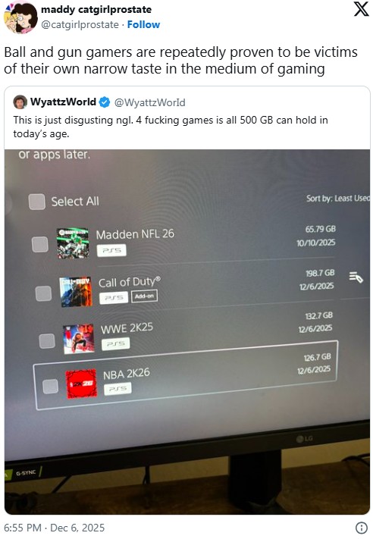The image size is (373, 539).
Task: Tick the Call of Duty checkbox
Action: 44,293
